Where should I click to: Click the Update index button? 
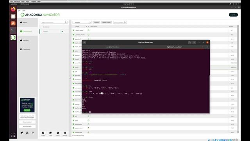pos(107,22)
